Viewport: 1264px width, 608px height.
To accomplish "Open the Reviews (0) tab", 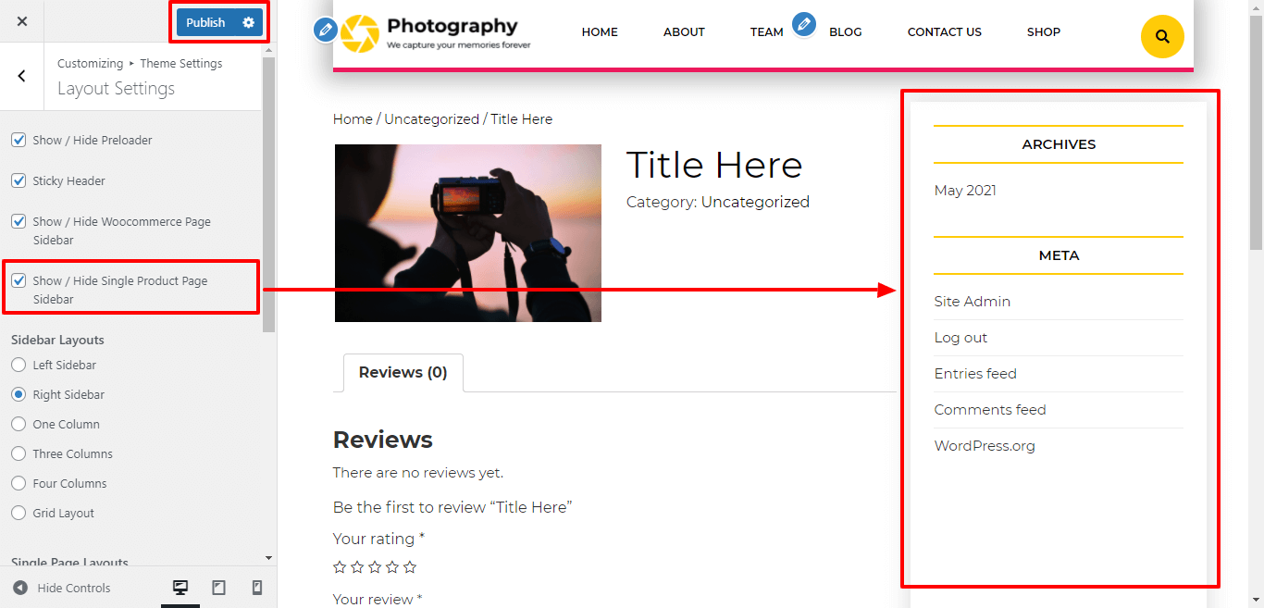I will pos(403,372).
